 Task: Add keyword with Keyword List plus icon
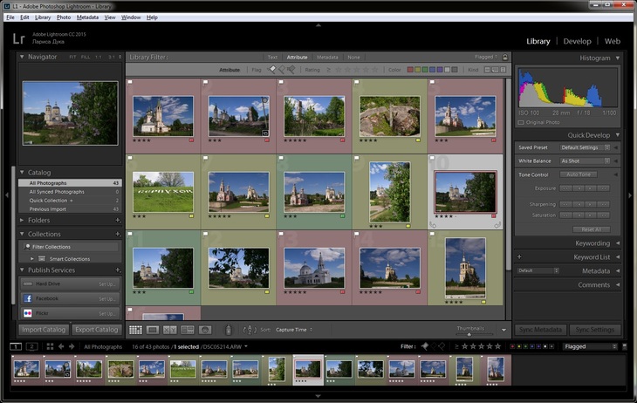(x=519, y=256)
